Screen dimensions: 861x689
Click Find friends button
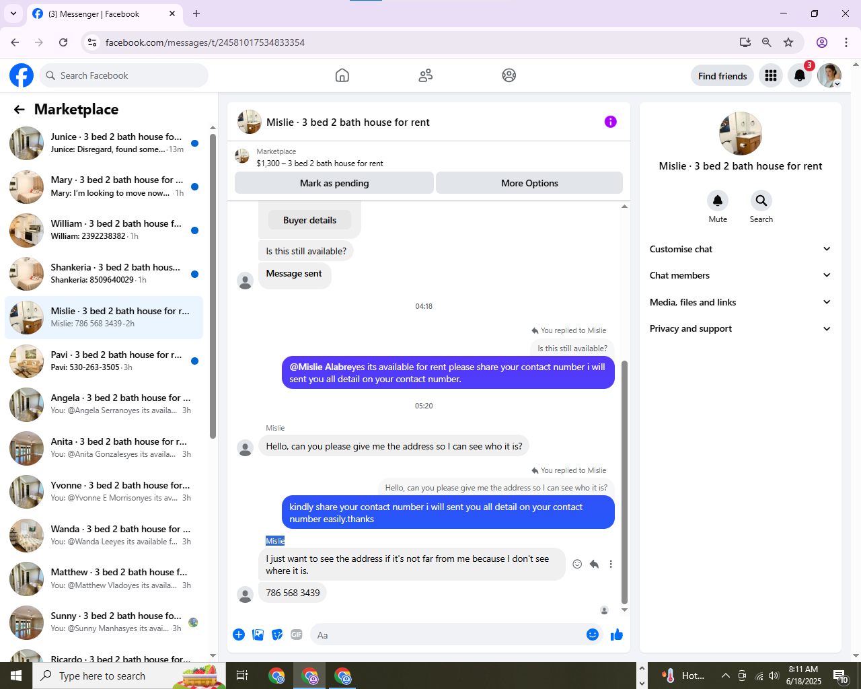click(722, 76)
